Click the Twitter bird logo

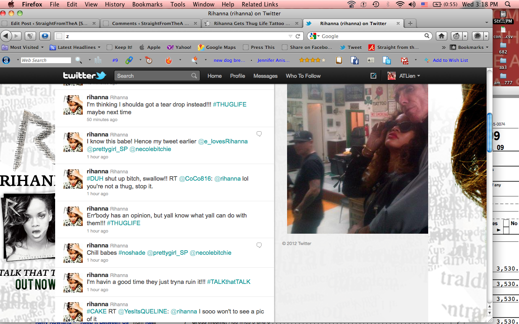tap(84, 76)
